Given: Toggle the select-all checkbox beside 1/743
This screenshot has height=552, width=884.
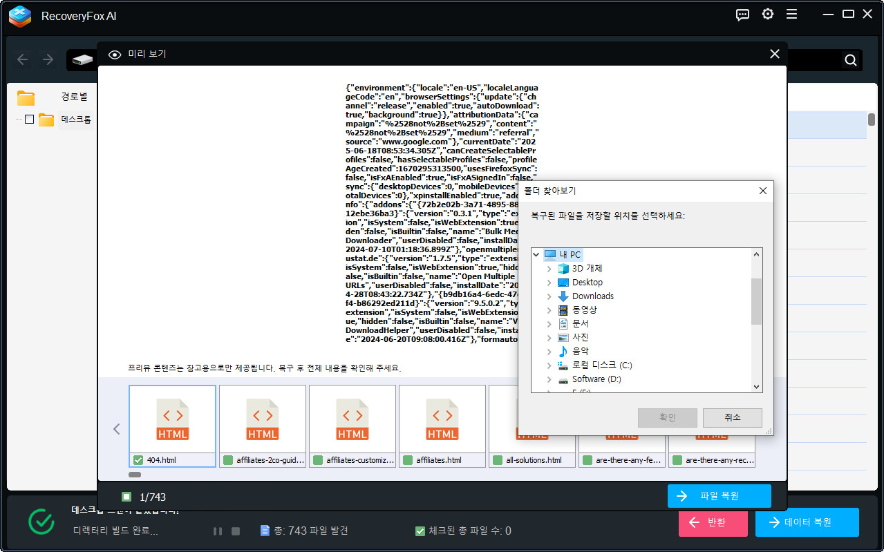Looking at the screenshot, I should tap(126, 497).
